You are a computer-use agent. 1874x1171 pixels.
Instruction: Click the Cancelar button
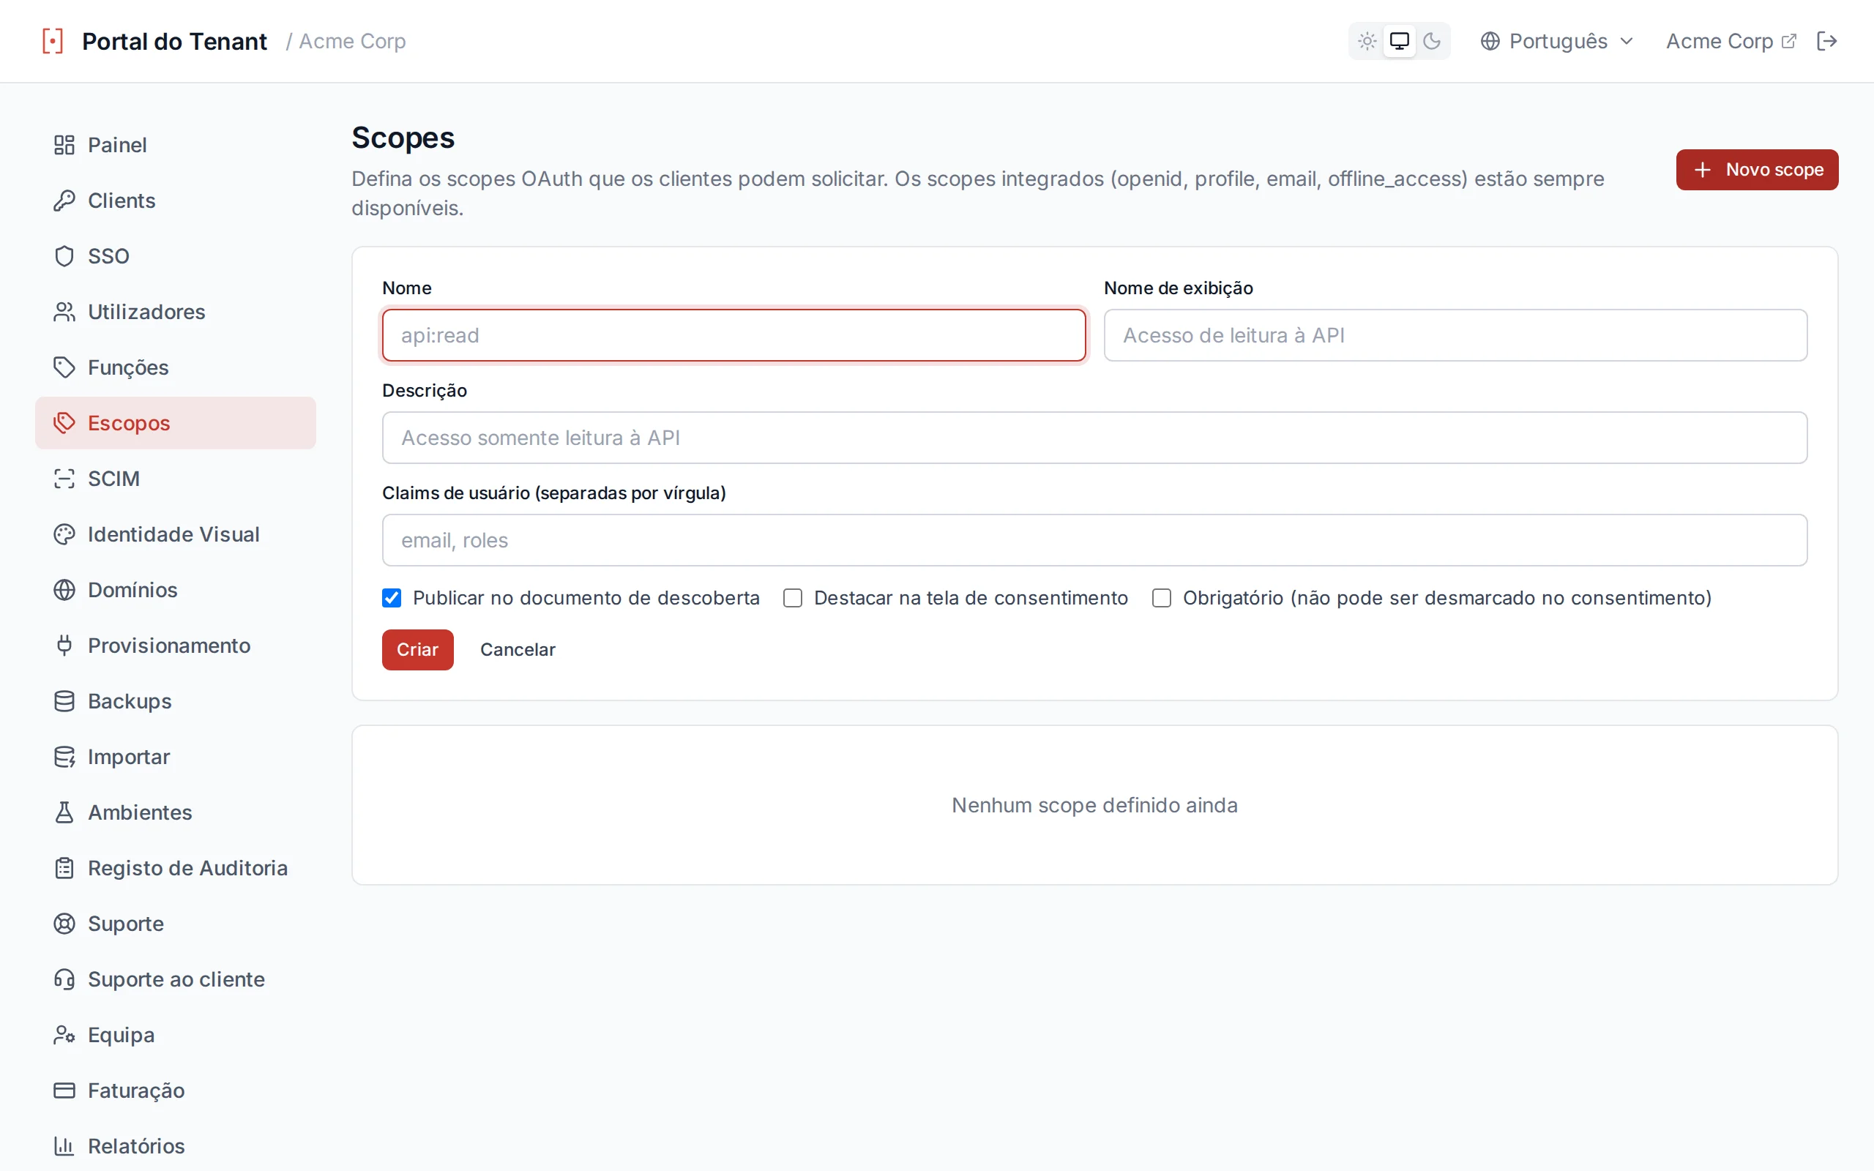pyautogui.click(x=518, y=650)
